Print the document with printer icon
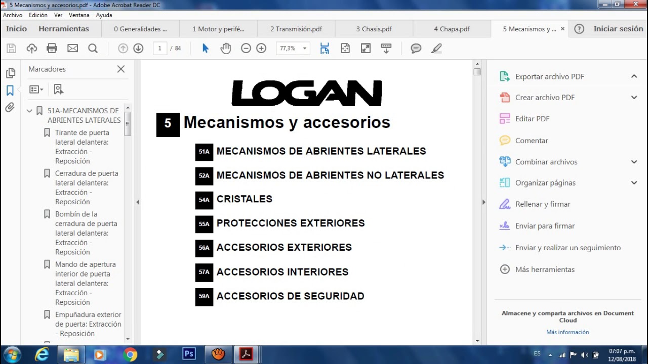This screenshot has width=648, height=364. pyautogui.click(x=52, y=49)
